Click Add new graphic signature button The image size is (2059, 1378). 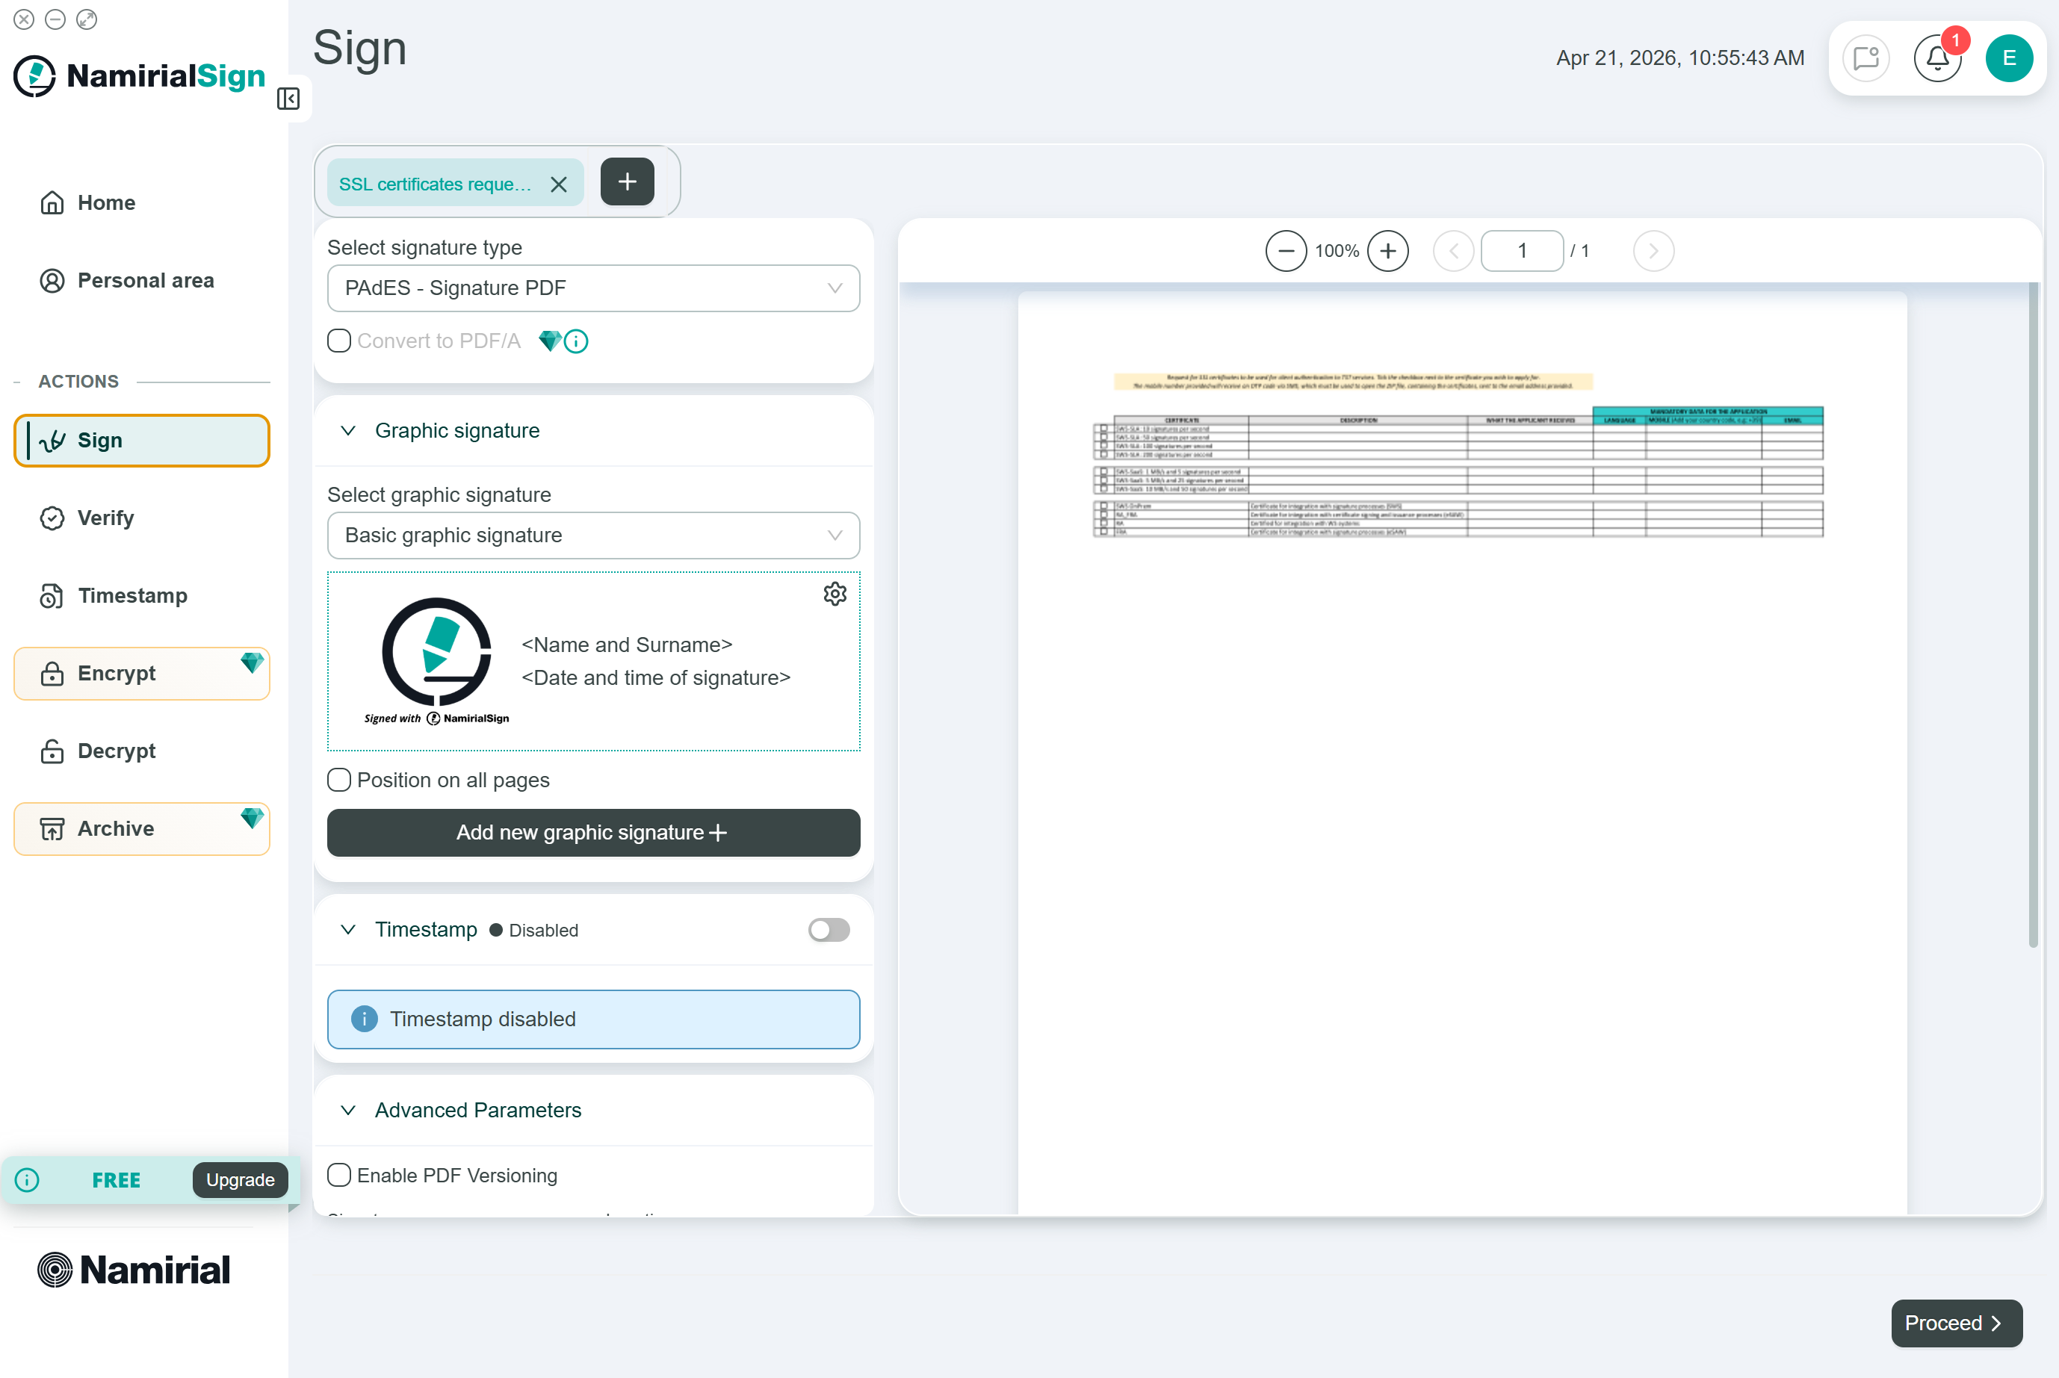pyautogui.click(x=593, y=832)
